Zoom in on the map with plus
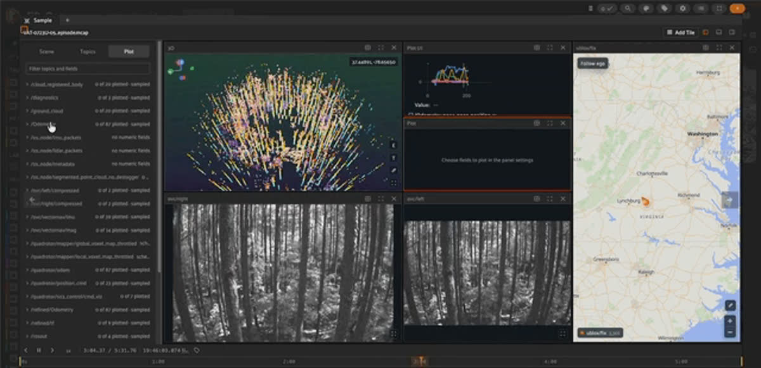The image size is (761, 368). (730, 321)
